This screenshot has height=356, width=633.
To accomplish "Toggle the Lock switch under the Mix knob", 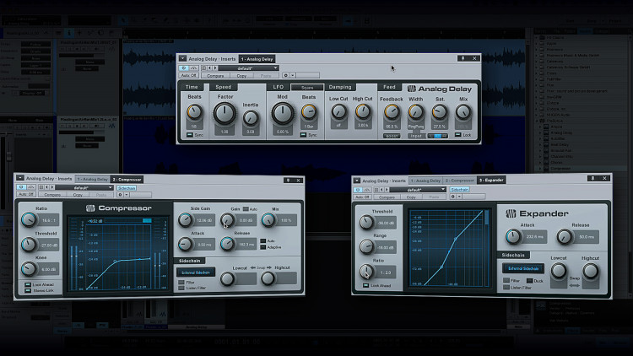I will click(x=457, y=135).
